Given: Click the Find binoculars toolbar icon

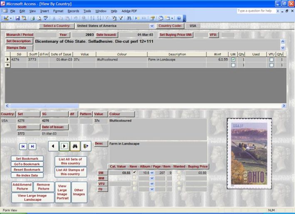Looking at the screenshot, I should pyautogui.click(x=129, y=18).
